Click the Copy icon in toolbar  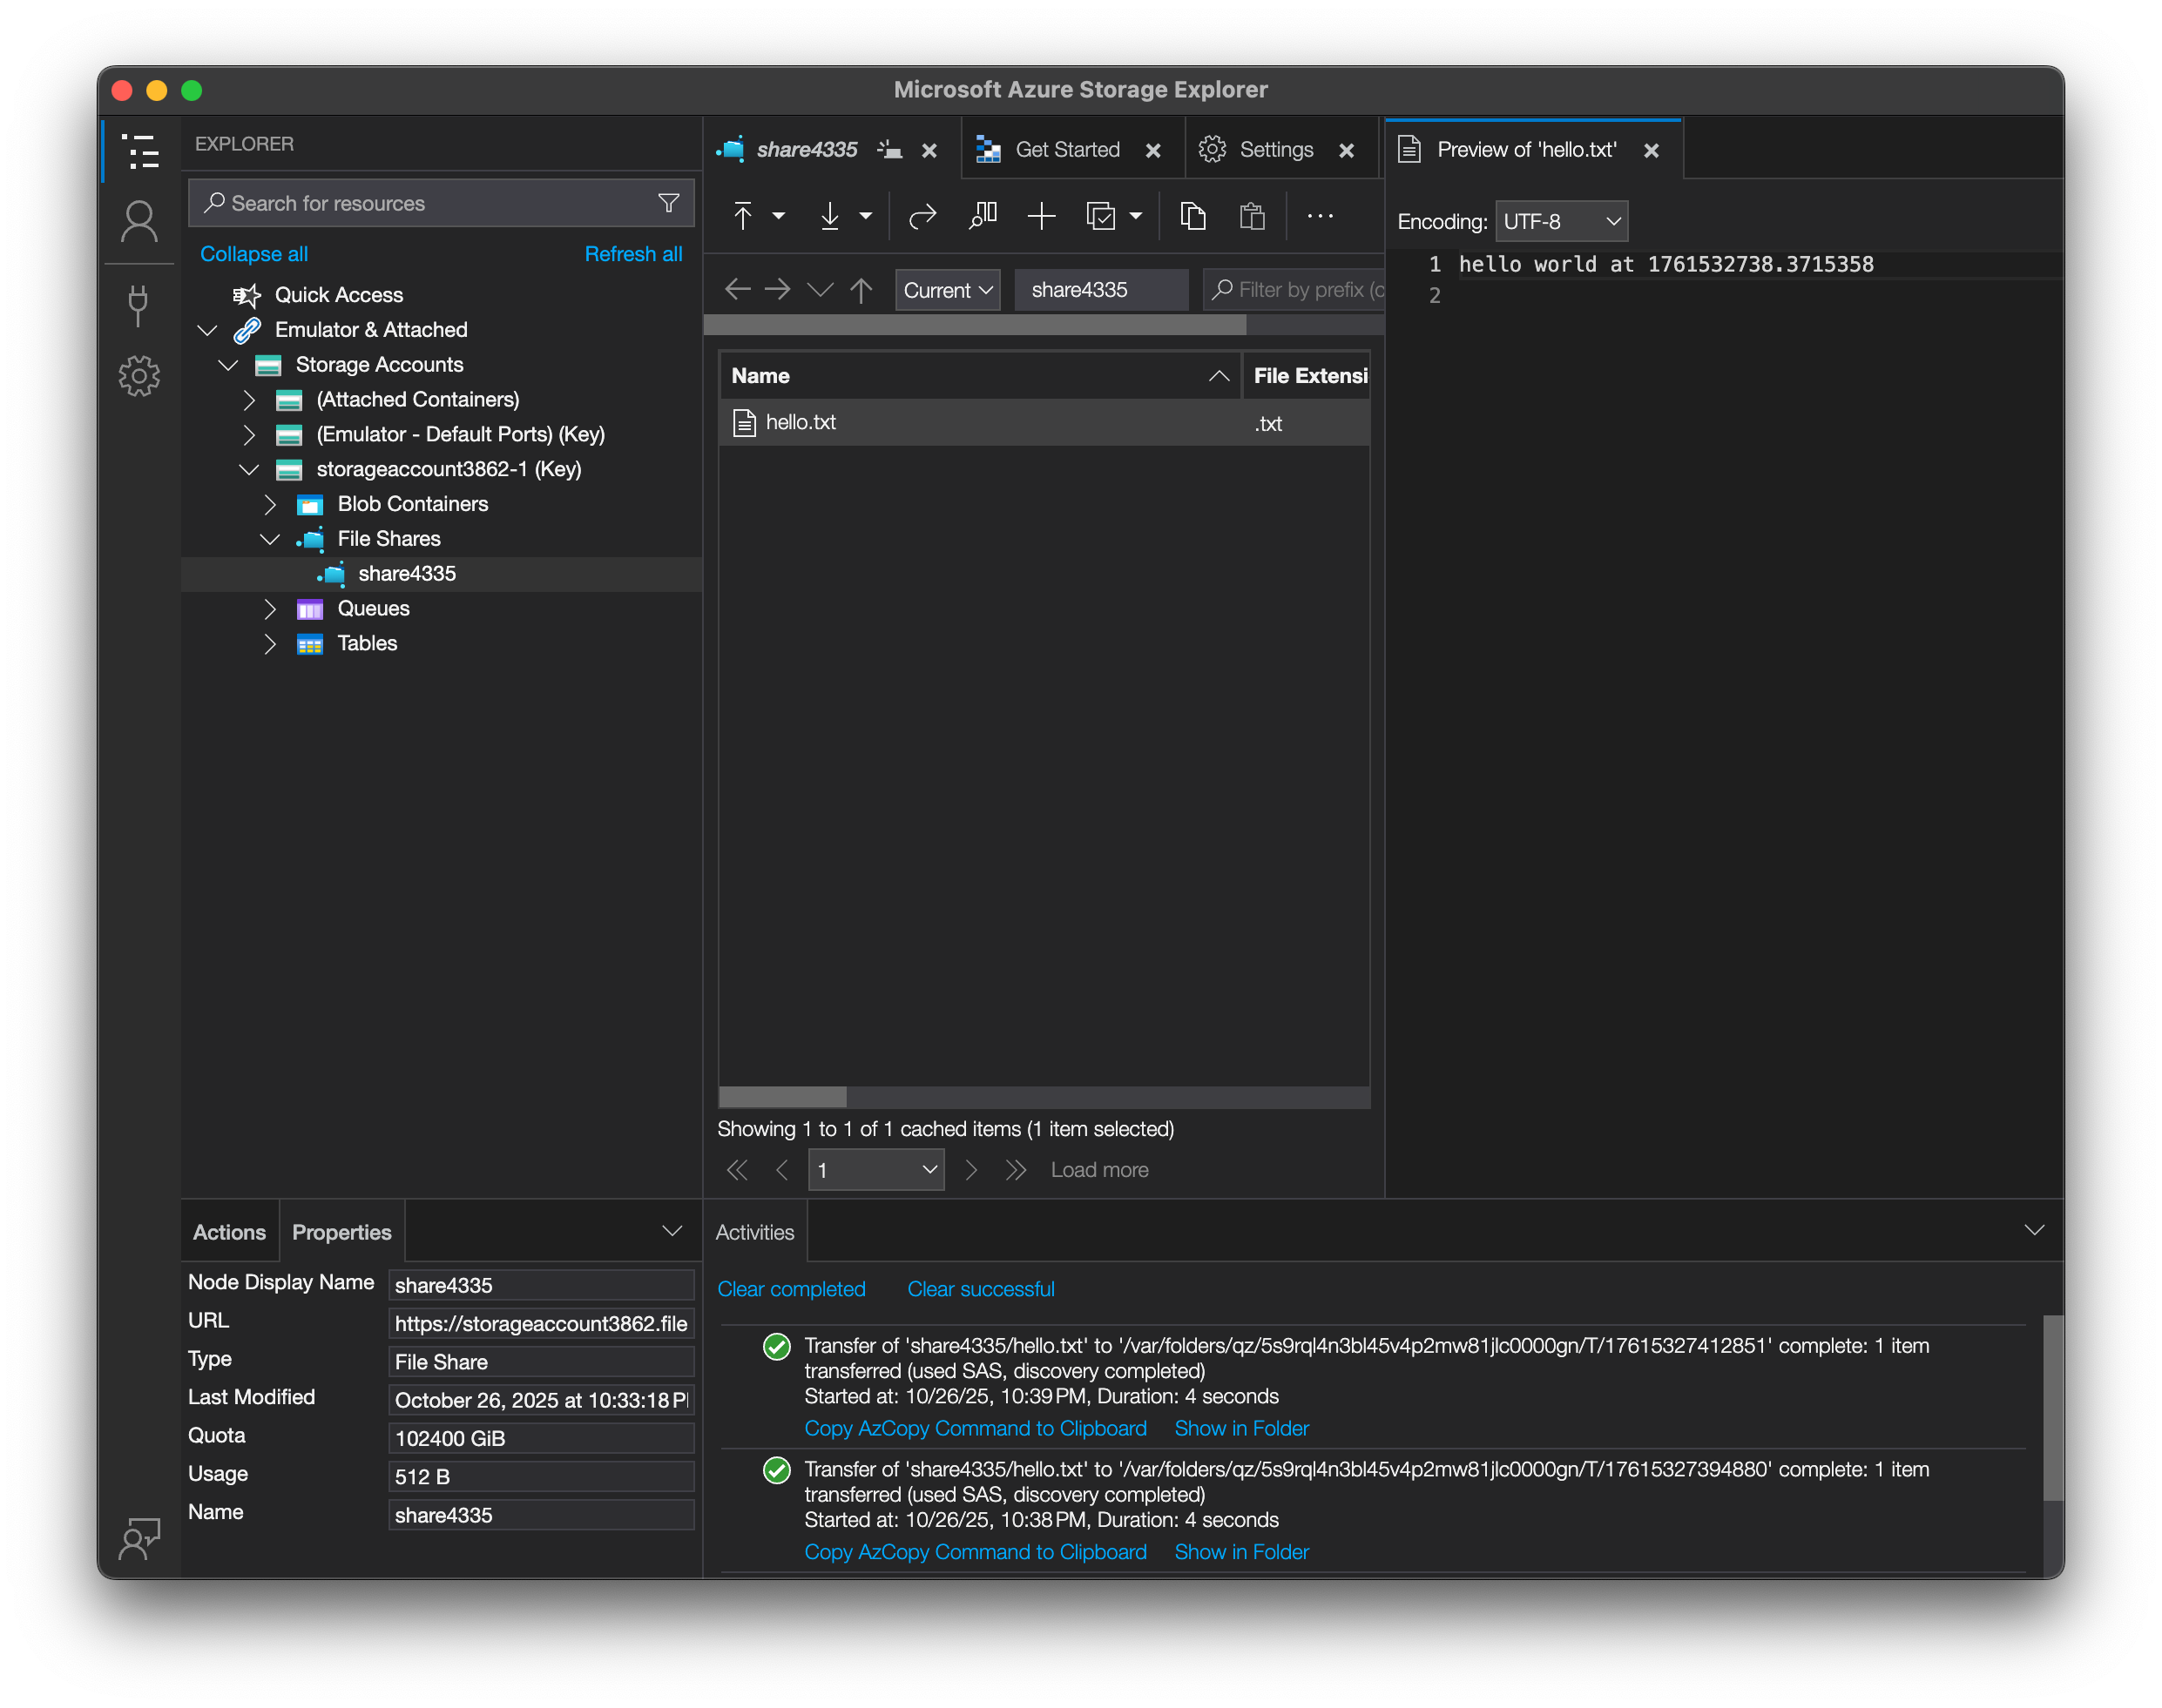pyautogui.click(x=1192, y=216)
